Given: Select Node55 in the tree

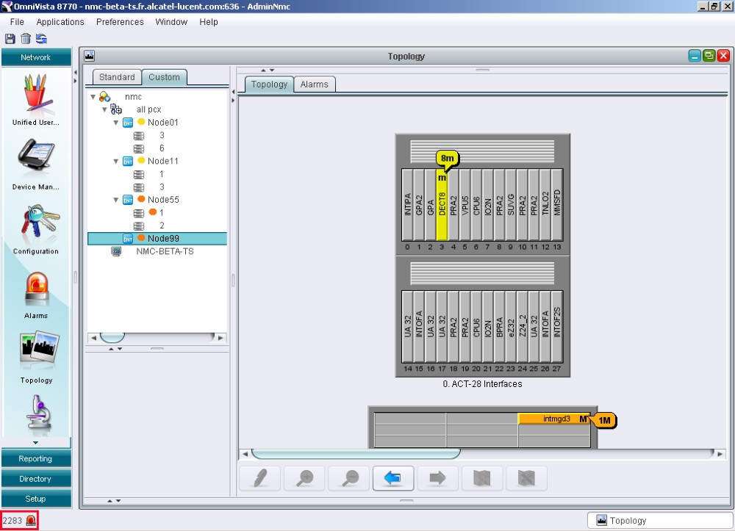Looking at the screenshot, I should 163,200.
